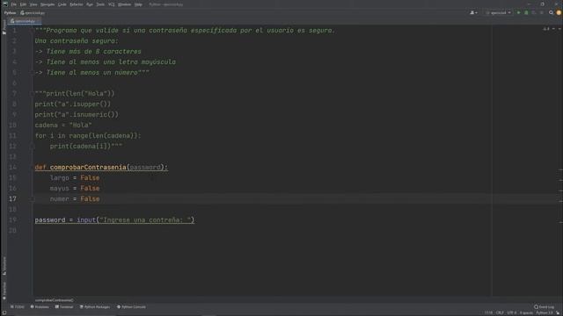Open the Edit menu
Image resolution: width=563 pixels, height=316 pixels.
pos(23,4)
